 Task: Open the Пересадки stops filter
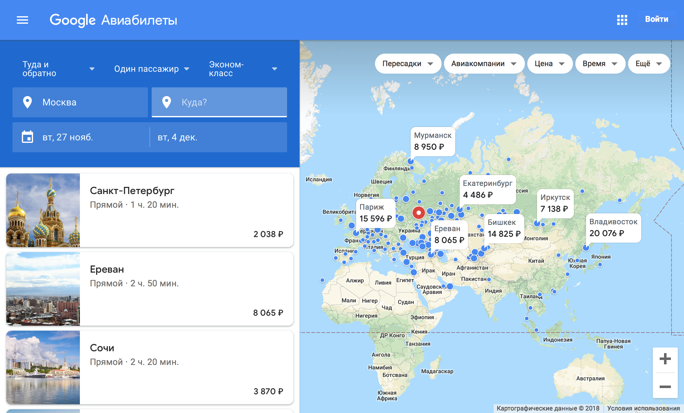(x=408, y=64)
